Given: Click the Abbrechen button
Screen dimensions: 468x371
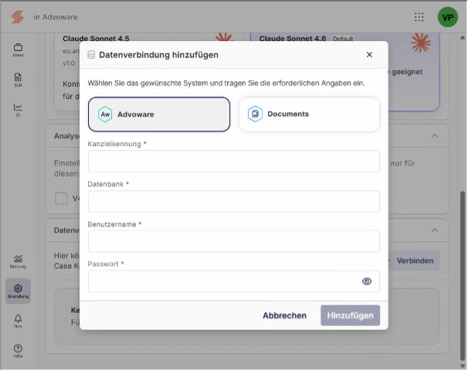Looking at the screenshot, I should 284,315.
